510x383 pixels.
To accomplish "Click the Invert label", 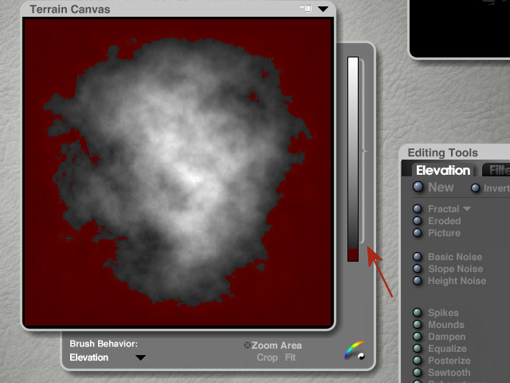I will (x=496, y=188).
